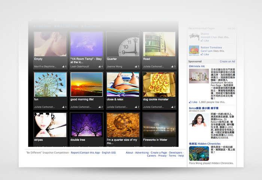Click the author name Joanne Wong
The image size is (262, 180).
pos(115,66)
